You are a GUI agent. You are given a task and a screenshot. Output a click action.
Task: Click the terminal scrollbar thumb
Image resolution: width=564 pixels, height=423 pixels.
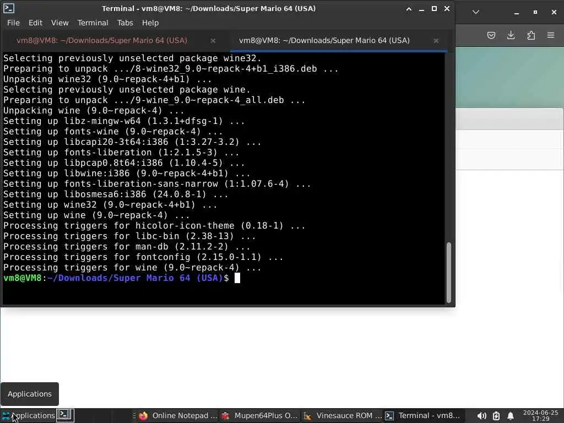pos(448,272)
